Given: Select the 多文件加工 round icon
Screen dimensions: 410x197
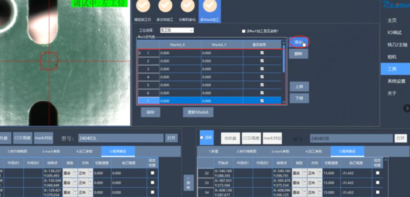Looking at the screenshot, I should [165, 5].
